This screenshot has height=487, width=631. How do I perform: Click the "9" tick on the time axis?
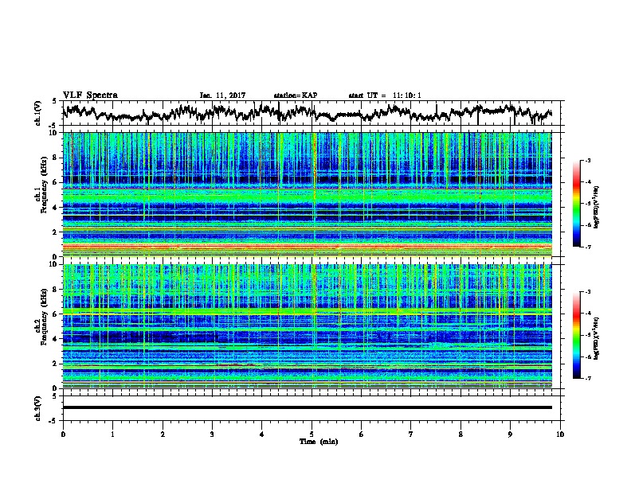(x=510, y=434)
